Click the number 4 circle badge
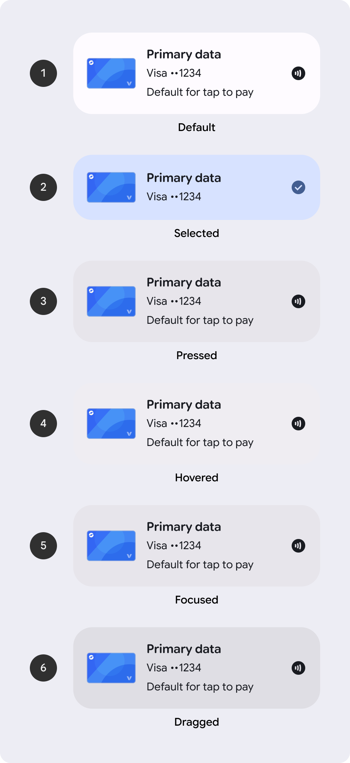Viewport: 350px width, 763px height. click(43, 424)
